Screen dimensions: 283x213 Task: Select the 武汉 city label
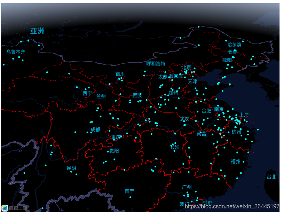(184, 119)
